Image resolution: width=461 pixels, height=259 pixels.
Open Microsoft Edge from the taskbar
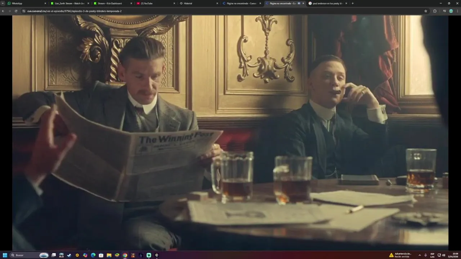point(93,255)
